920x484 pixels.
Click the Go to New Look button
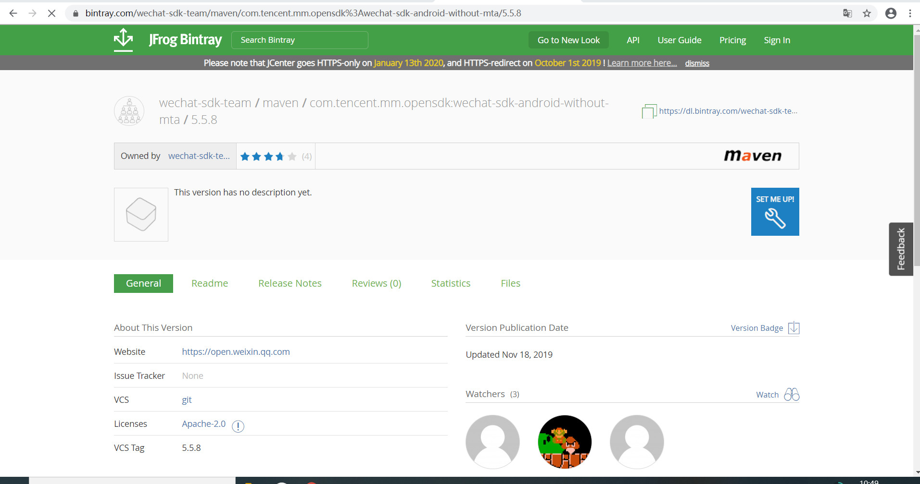tap(568, 40)
